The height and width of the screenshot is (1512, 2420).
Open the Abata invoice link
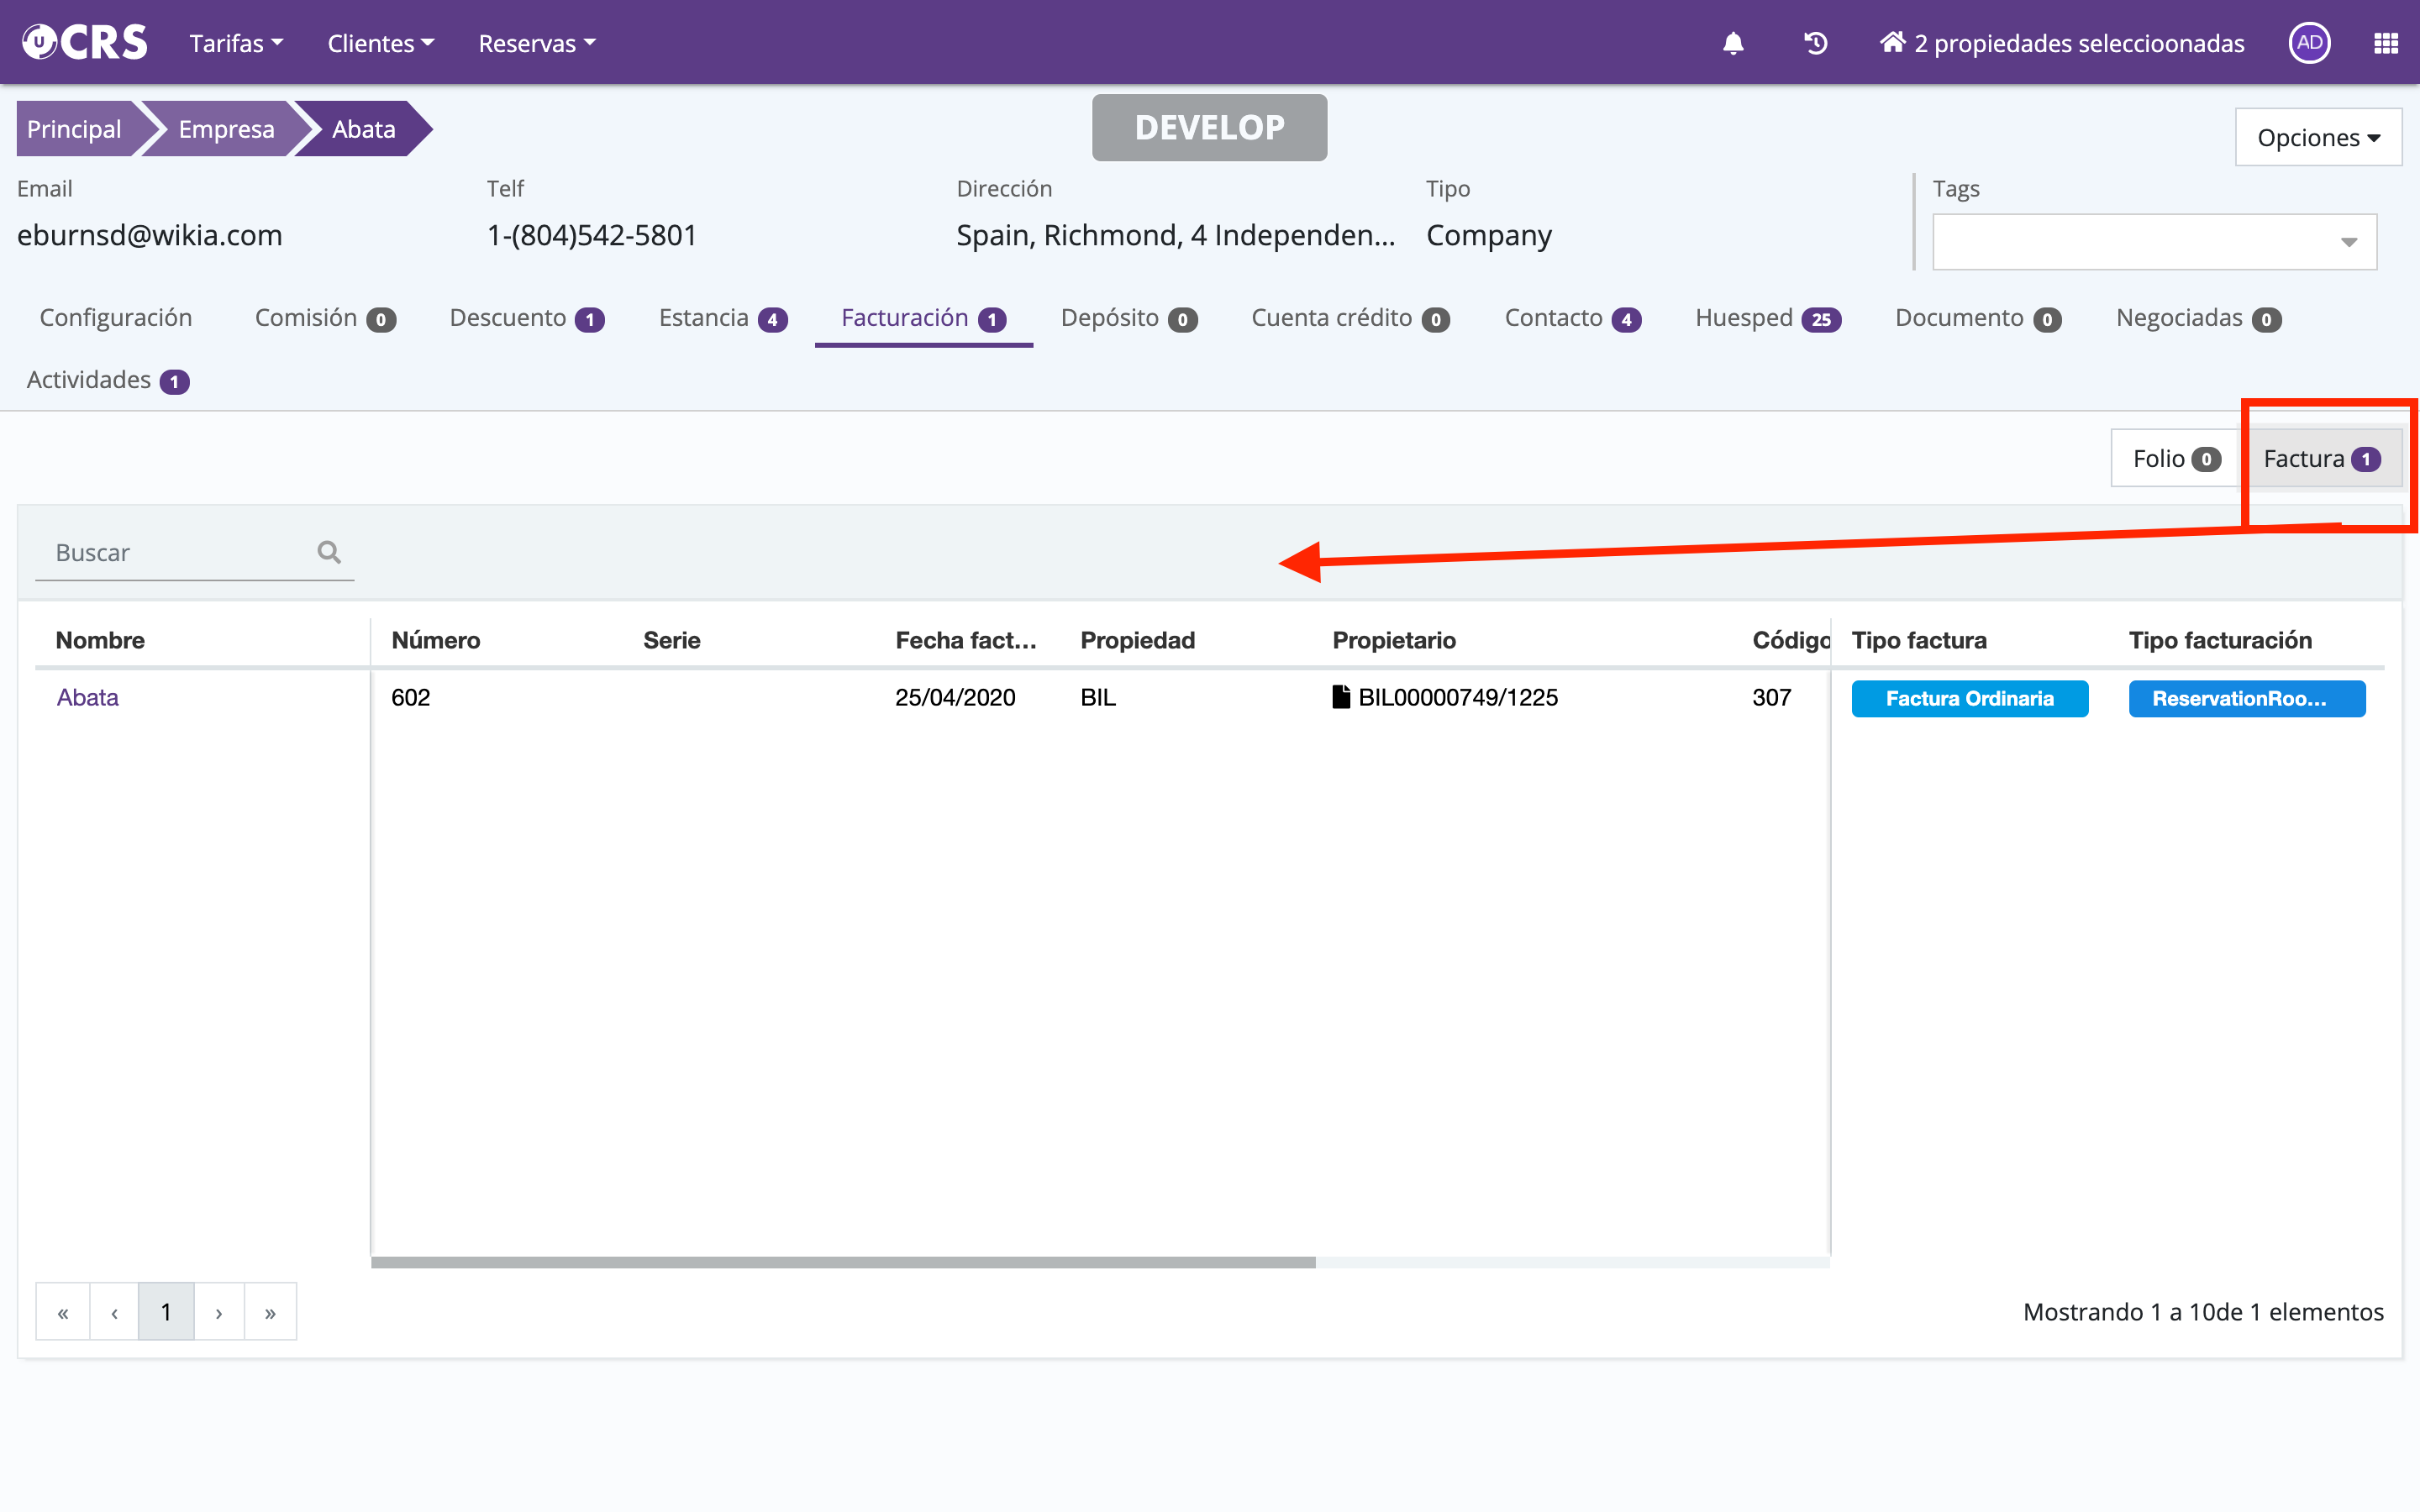click(87, 697)
